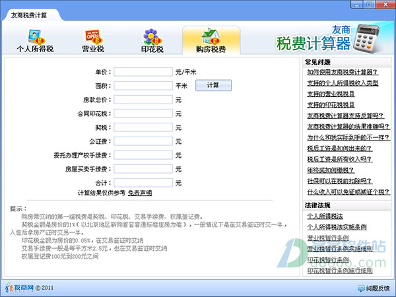Screen dimensions: 396x297
Task: Click the 公证费 field
Action: pos(143,141)
